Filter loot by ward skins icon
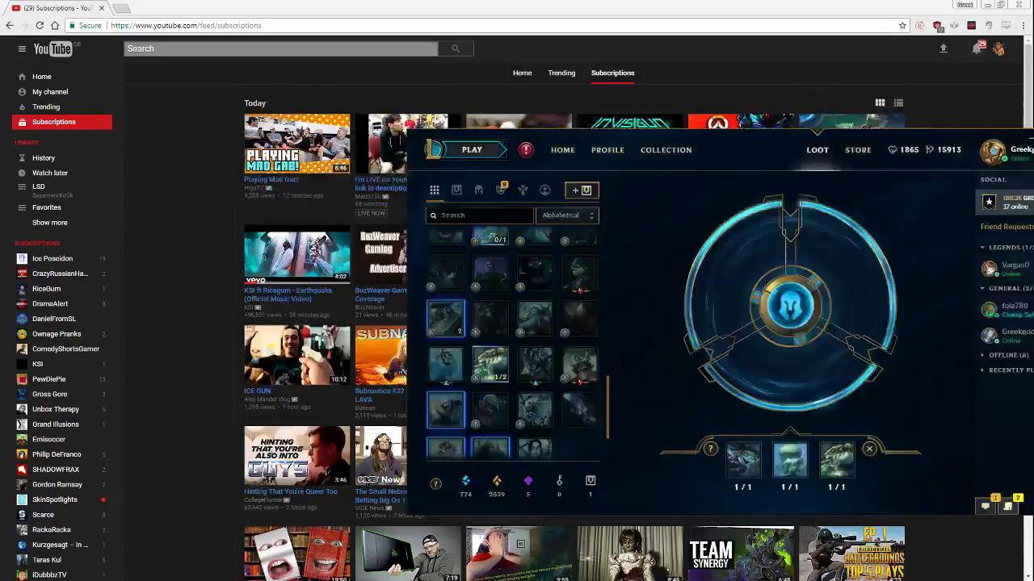This screenshot has width=1034, height=581. click(x=523, y=190)
